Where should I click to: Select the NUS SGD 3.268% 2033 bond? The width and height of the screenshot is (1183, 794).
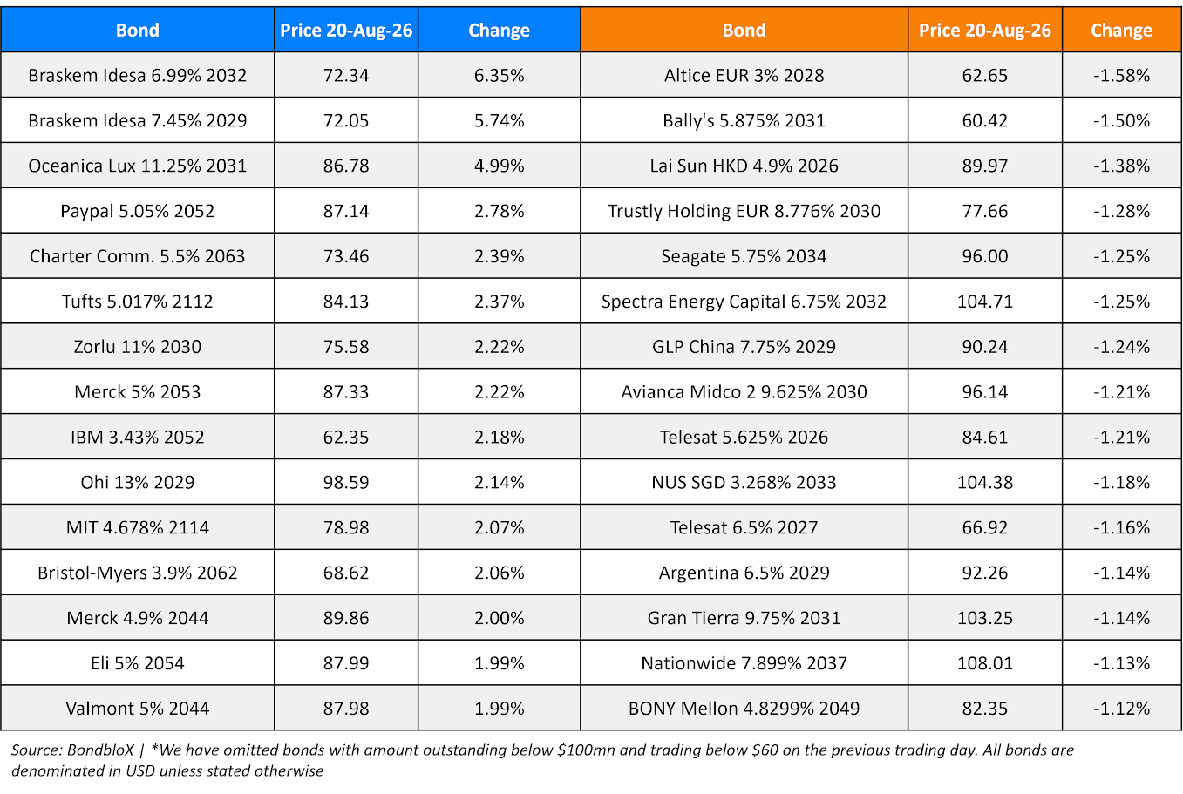click(744, 483)
